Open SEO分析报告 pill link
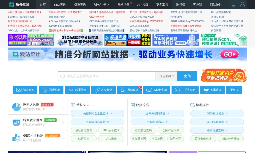This screenshot has width=255, height=153. click(x=231, y=139)
